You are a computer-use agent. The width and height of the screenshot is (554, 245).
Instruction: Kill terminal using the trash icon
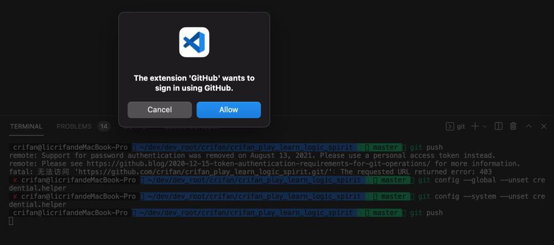tap(514, 126)
